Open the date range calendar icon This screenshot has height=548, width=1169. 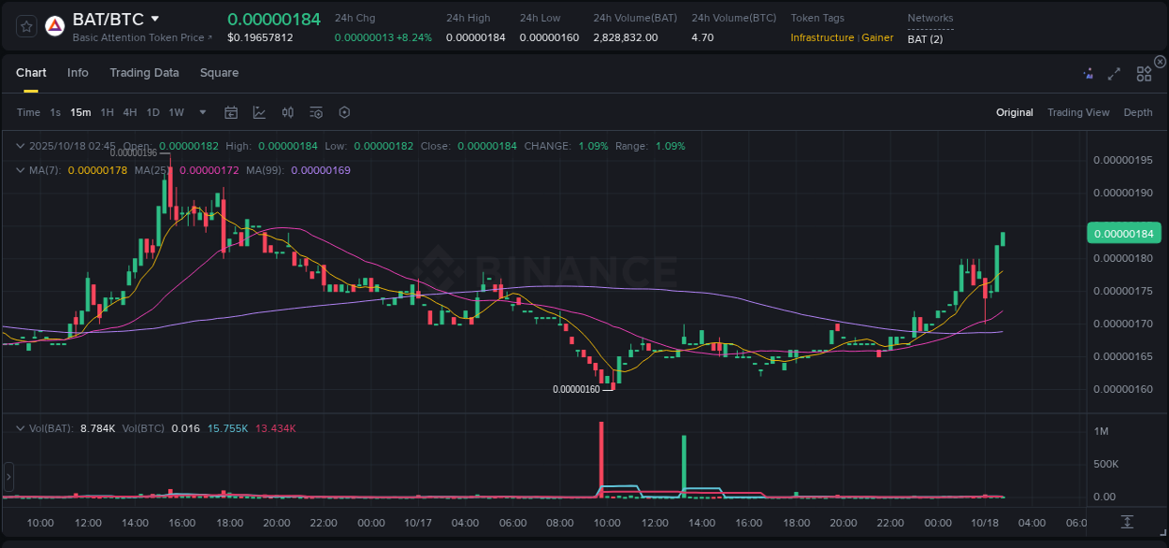[231, 112]
